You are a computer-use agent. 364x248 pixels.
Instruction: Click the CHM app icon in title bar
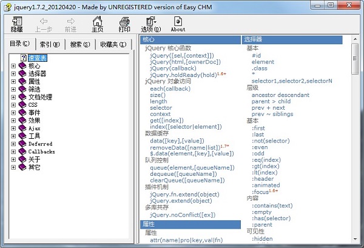click(x=7, y=7)
